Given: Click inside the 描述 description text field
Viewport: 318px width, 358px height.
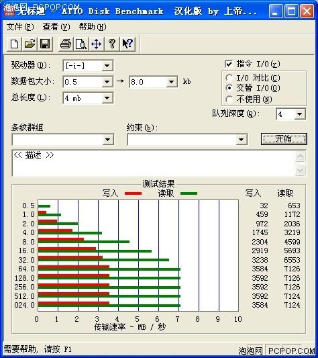Looking at the screenshot, I should [x=154, y=163].
